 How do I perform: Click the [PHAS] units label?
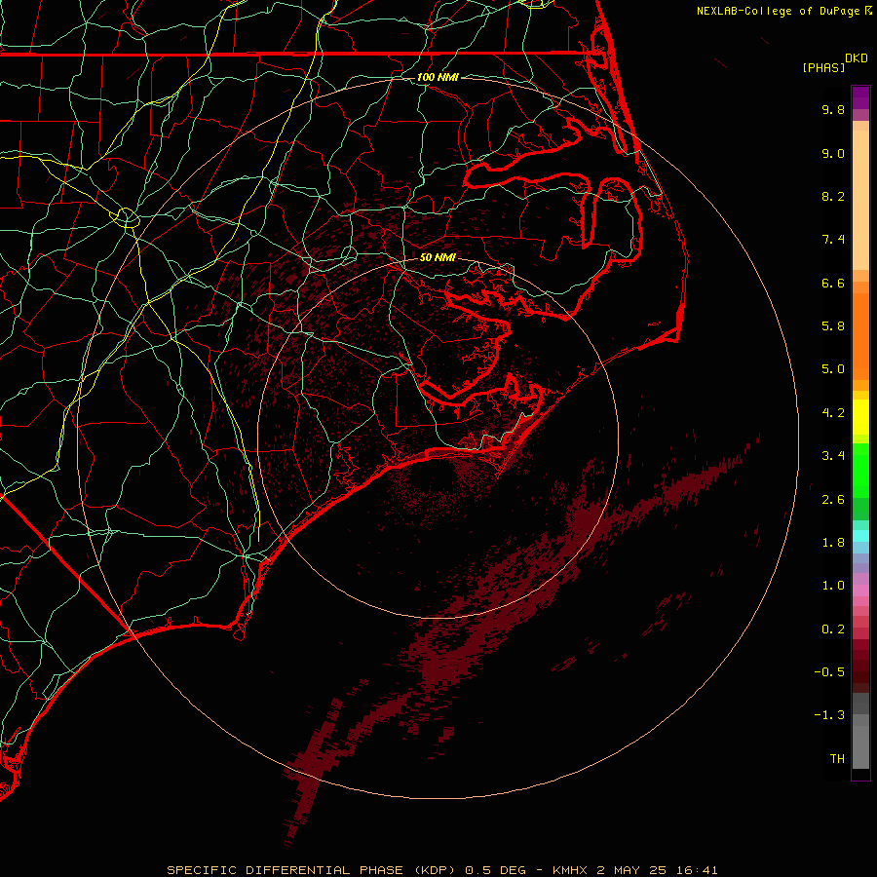823,67
